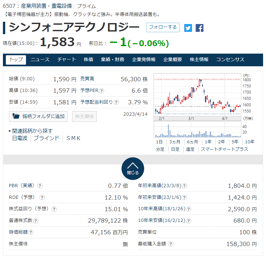Image resolution: width=266 pixels, height=271 pixels.
Task: Click the 47,156 百万円 market cap value
Action: (x=109, y=232)
